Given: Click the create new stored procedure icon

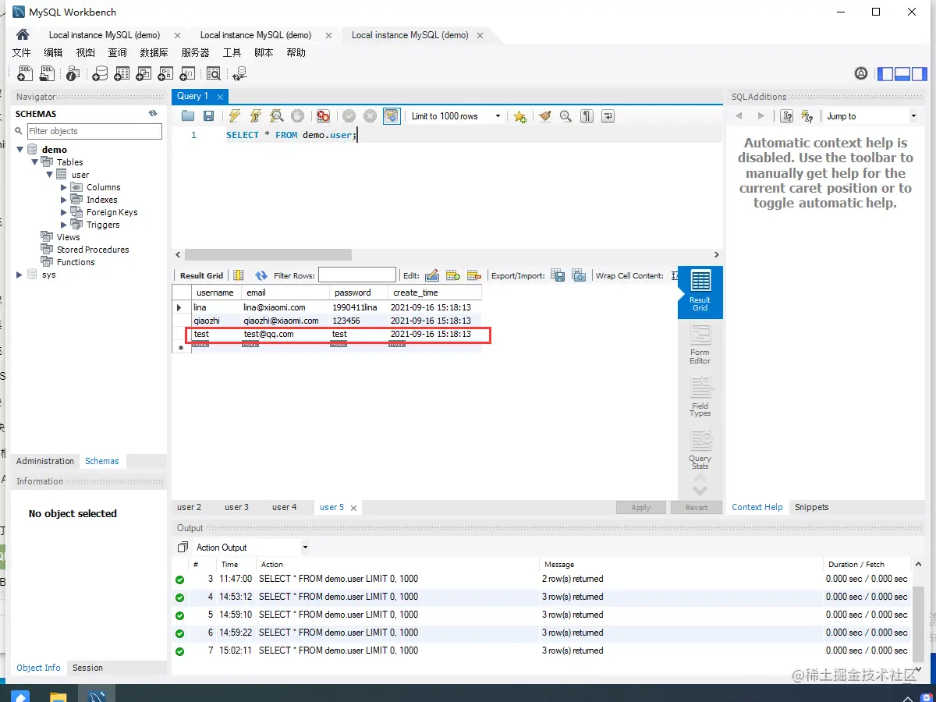Looking at the screenshot, I should [165, 73].
